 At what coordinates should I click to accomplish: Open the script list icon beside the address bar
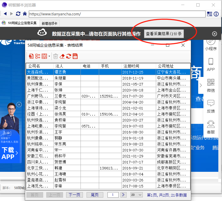click(x=209, y=14)
